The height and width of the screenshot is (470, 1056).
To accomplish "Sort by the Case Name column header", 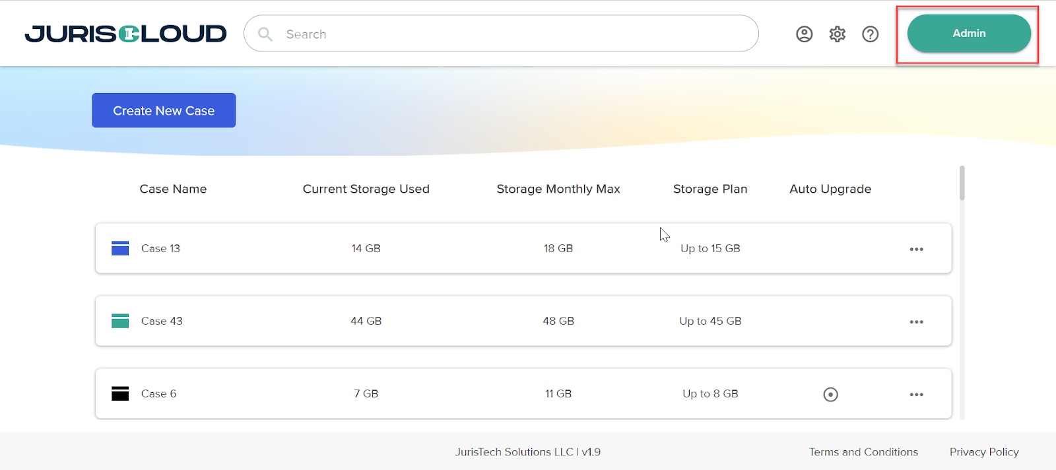I will pos(173,189).
